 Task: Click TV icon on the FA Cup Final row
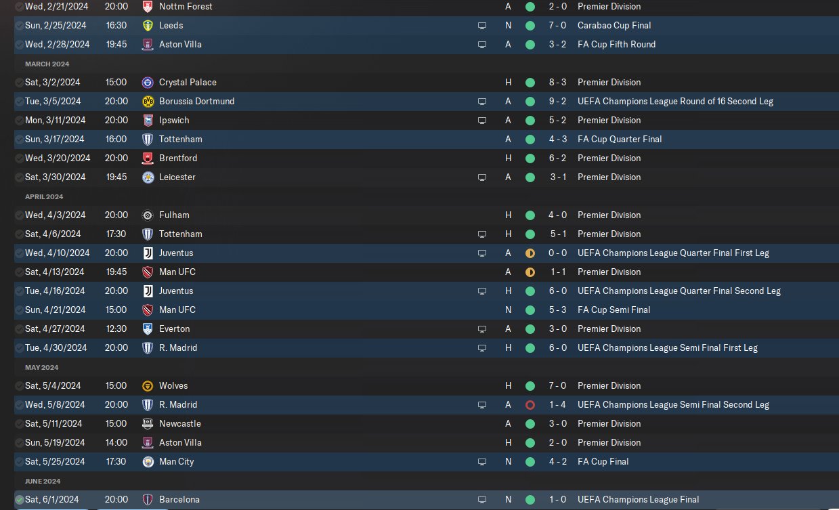click(x=481, y=462)
